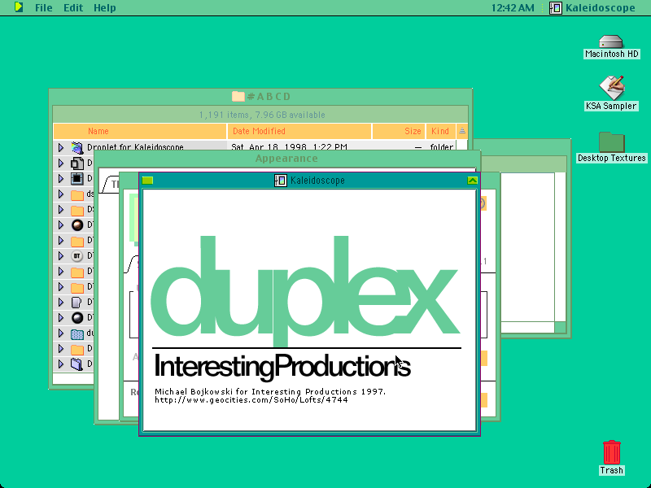Click the size box of the rear right window
The width and height of the screenshot is (651, 488).
click(560, 327)
